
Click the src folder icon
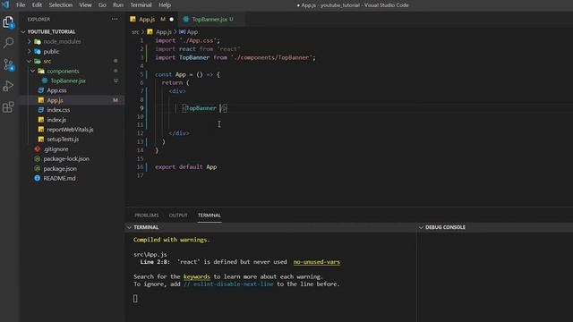tap(38, 62)
